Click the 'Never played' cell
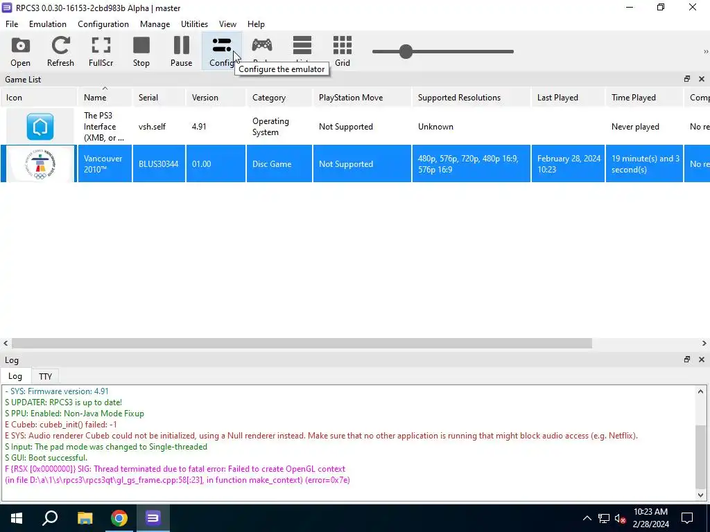 [644, 127]
